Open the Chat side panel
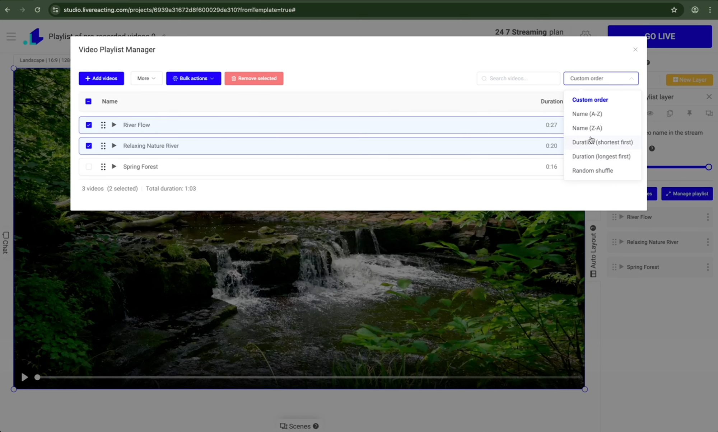 (5, 243)
